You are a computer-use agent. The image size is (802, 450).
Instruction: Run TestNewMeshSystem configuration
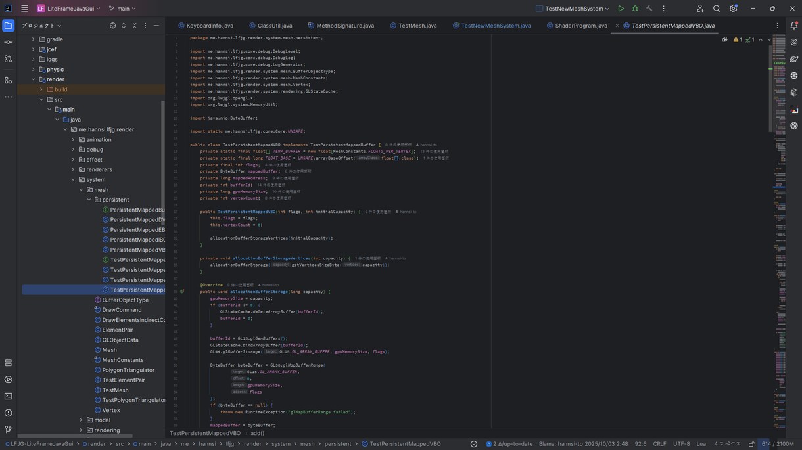point(621,9)
